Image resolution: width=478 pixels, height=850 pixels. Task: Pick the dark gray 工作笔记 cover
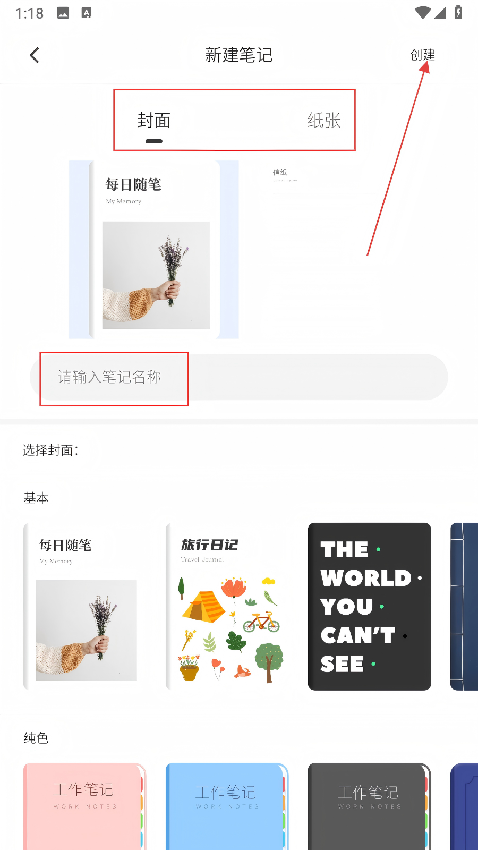370,806
